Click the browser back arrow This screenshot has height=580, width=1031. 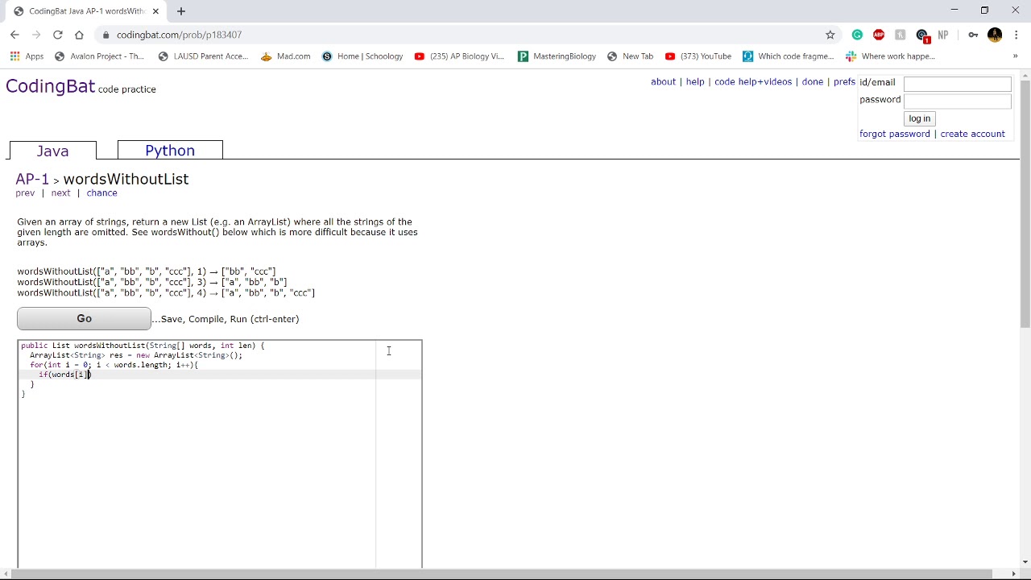coord(14,35)
